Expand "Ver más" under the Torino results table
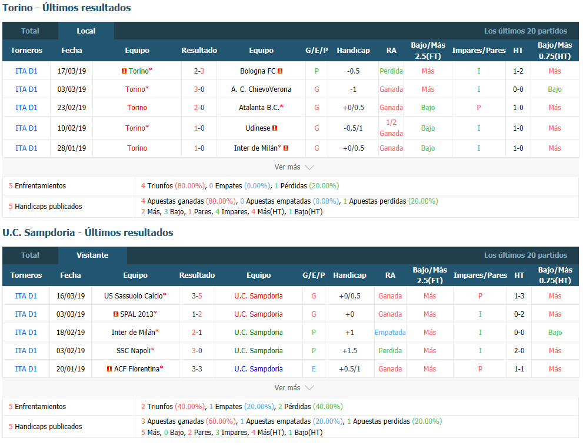 294,167
